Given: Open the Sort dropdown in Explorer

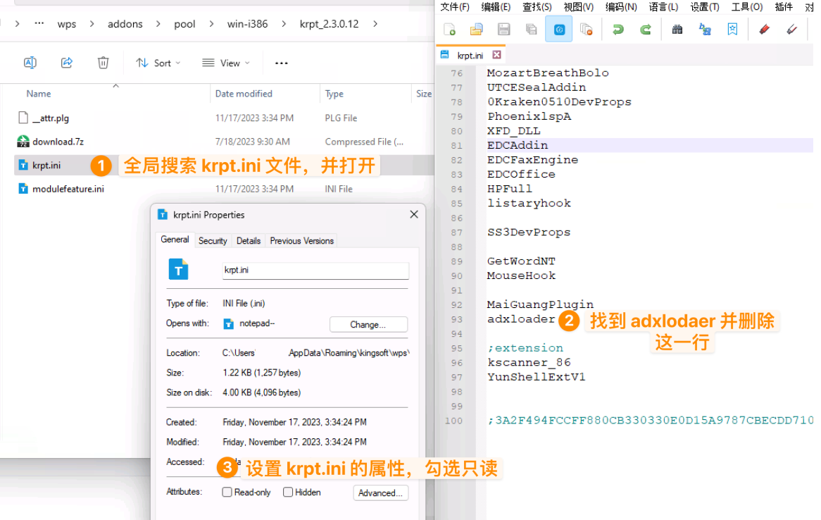Looking at the screenshot, I should point(158,63).
